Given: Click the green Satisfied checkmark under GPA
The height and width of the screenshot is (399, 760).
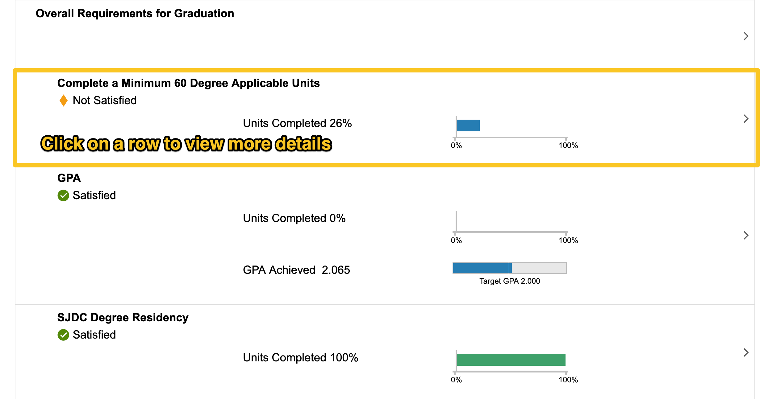Looking at the screenshot, I should [63, 195].
